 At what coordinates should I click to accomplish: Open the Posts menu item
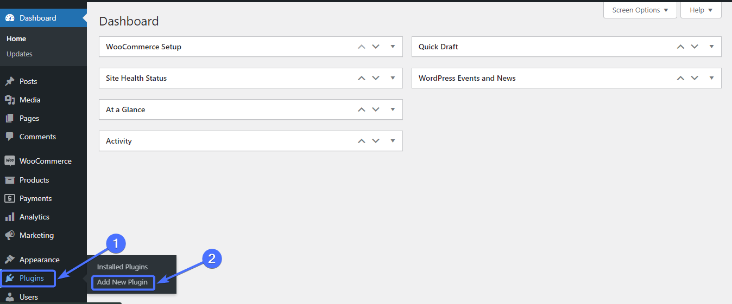(x=43, y=81)
